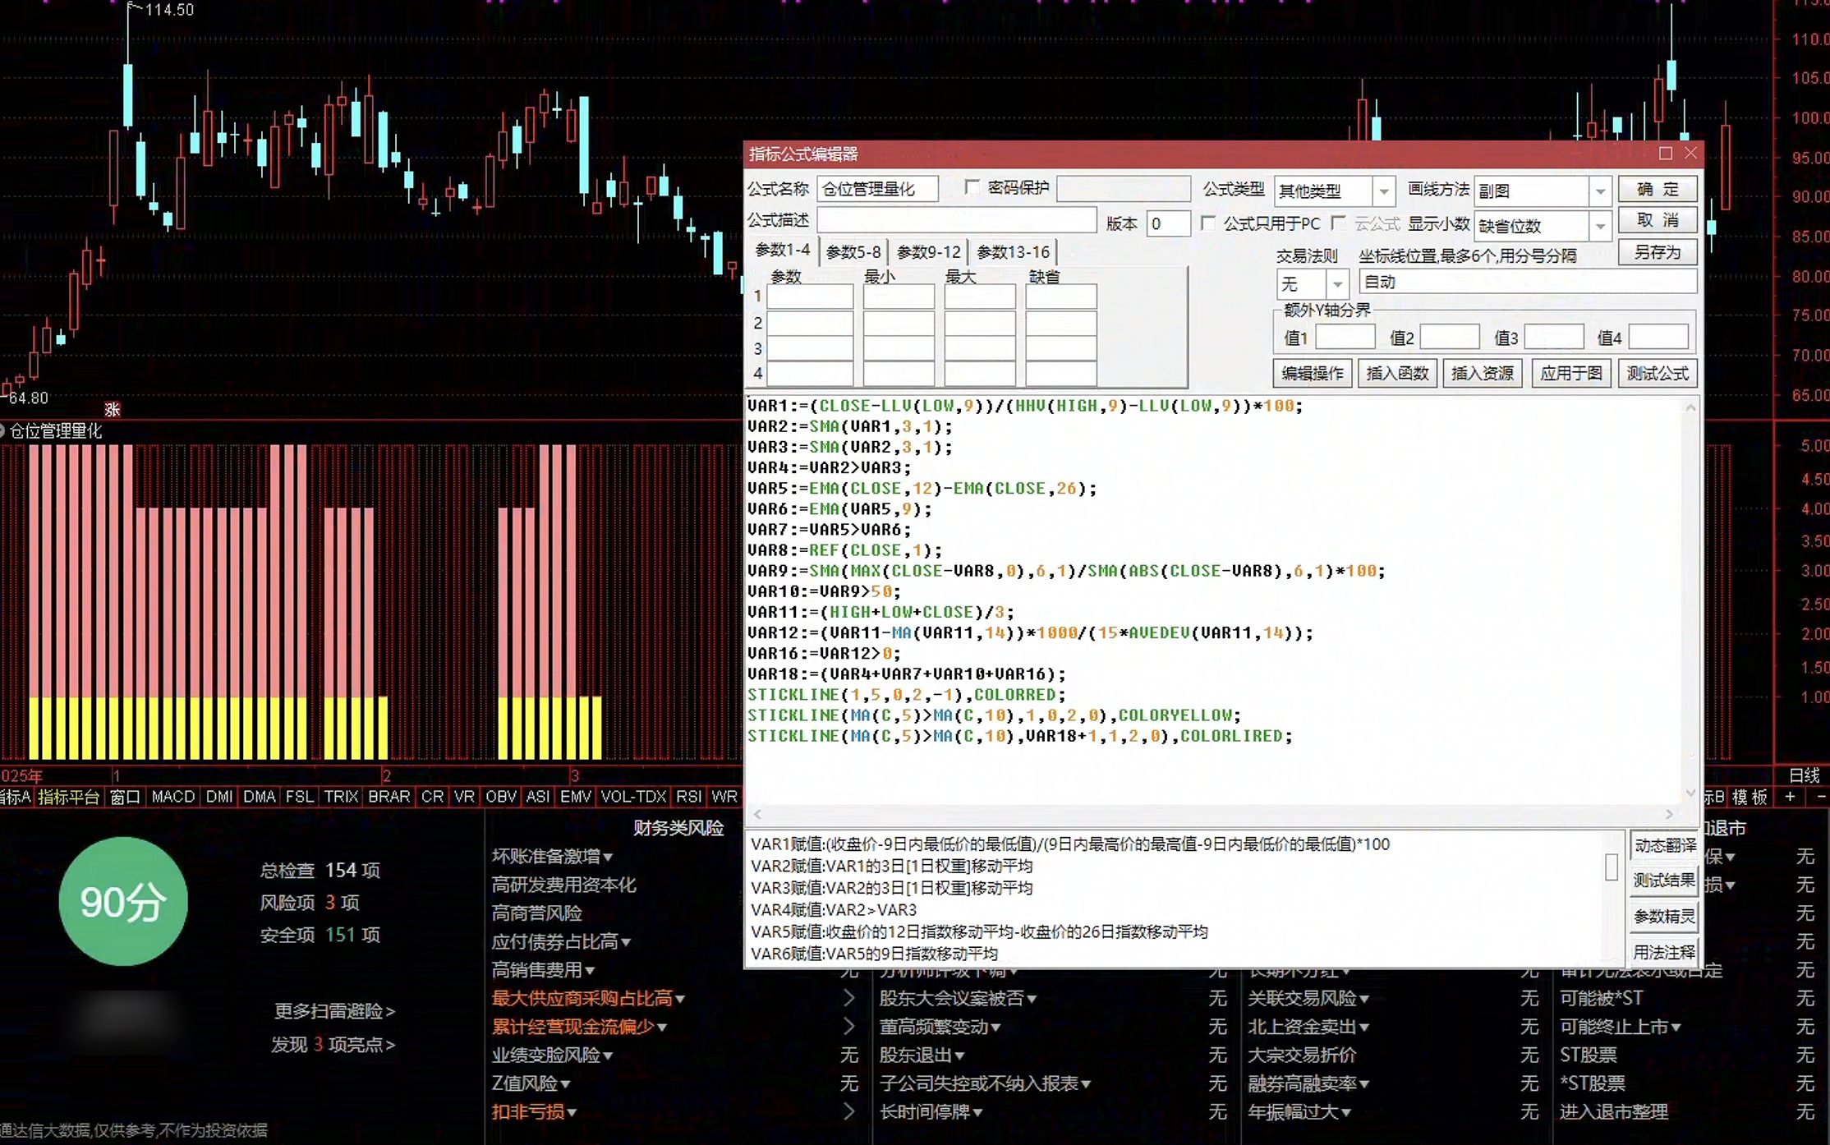Maximize the 指标公式编辑器 dialog
Viewport: 1830px width, 1145px height.
click(x=1665, y=154)
